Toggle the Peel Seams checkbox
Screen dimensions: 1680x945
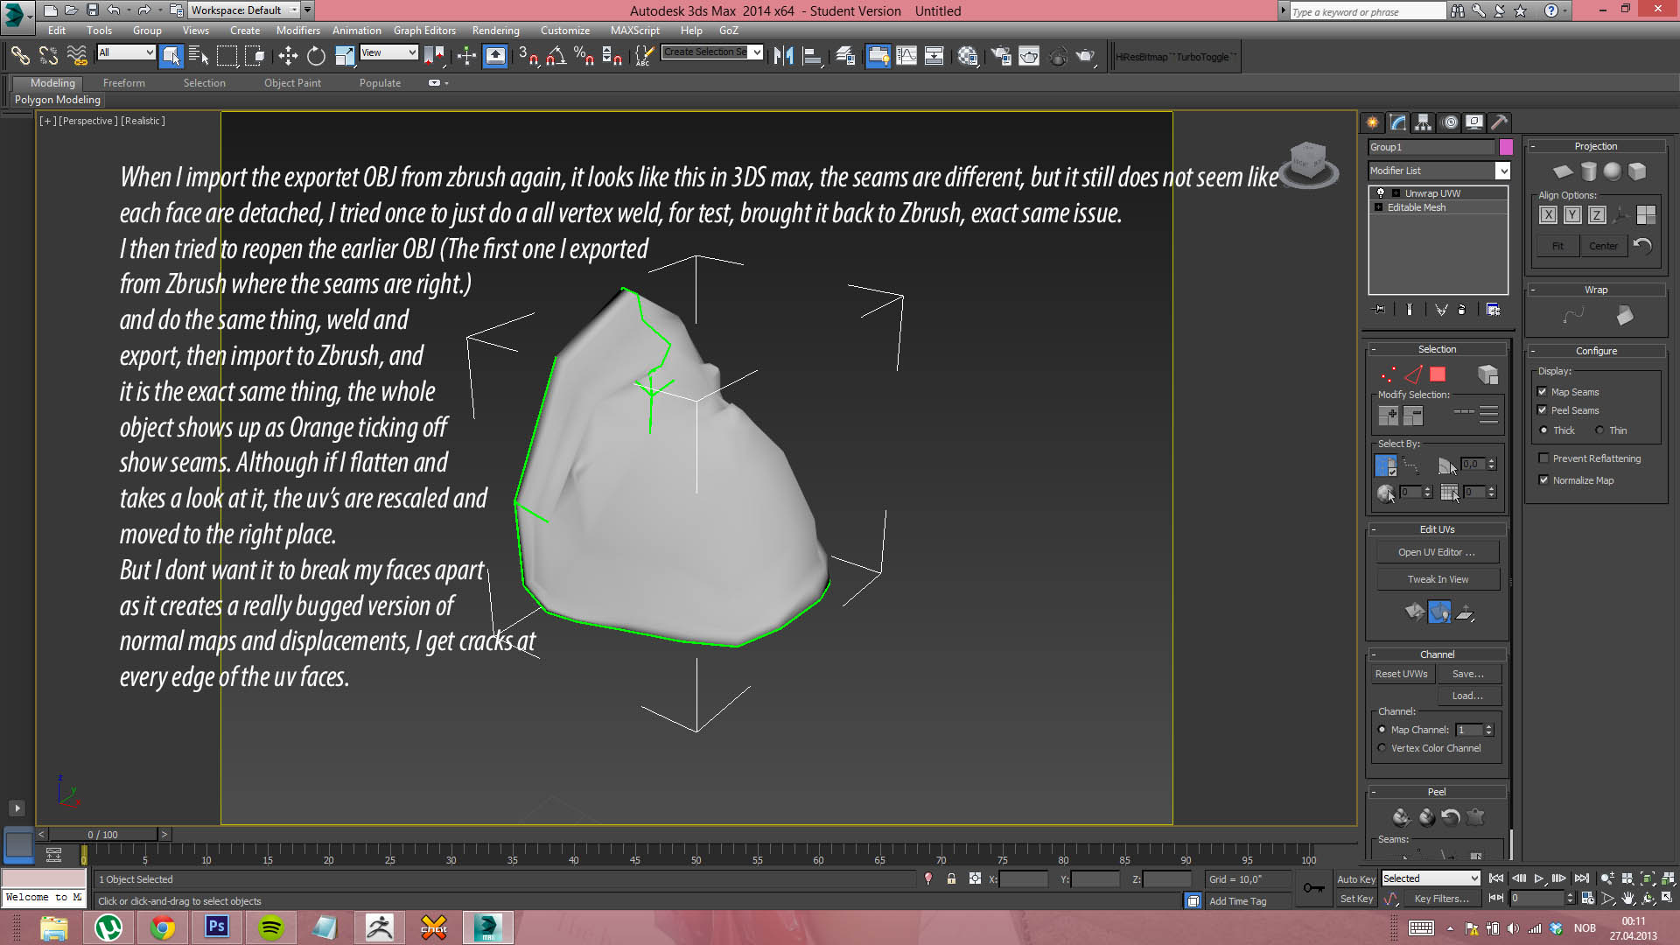[1543, 409]
